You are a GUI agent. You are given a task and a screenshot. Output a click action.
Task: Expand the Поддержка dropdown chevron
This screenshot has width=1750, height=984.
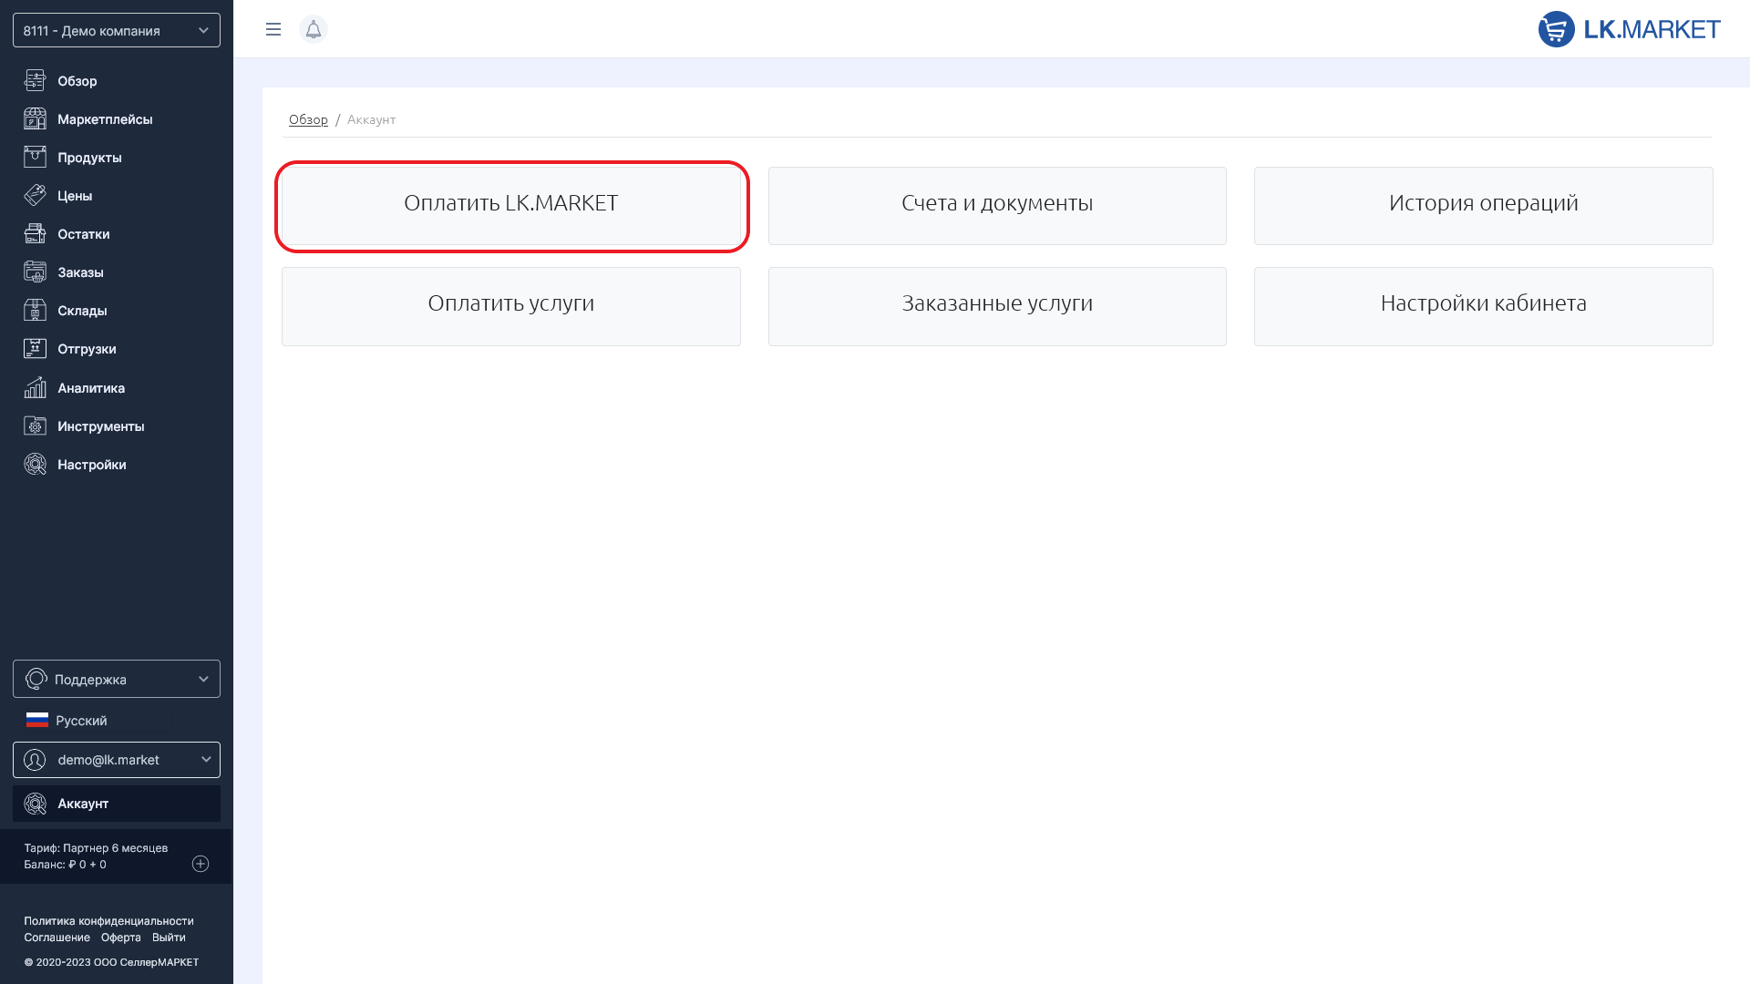(x=203, y=679)
